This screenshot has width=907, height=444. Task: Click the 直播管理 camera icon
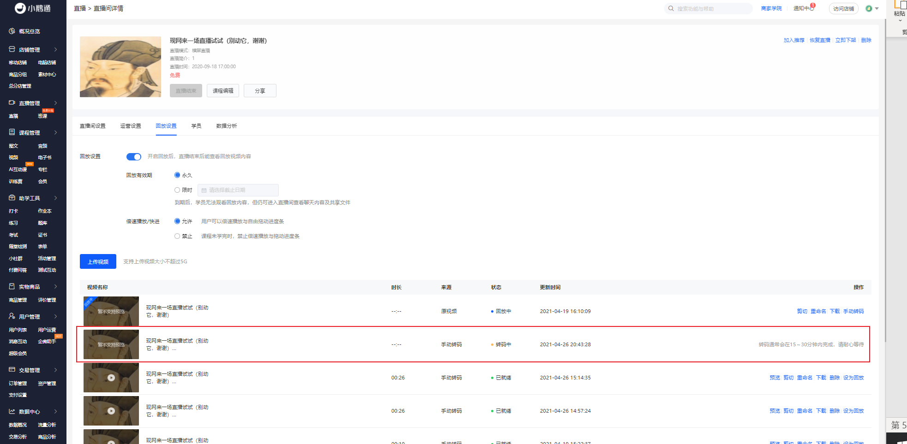coord(12,102)
